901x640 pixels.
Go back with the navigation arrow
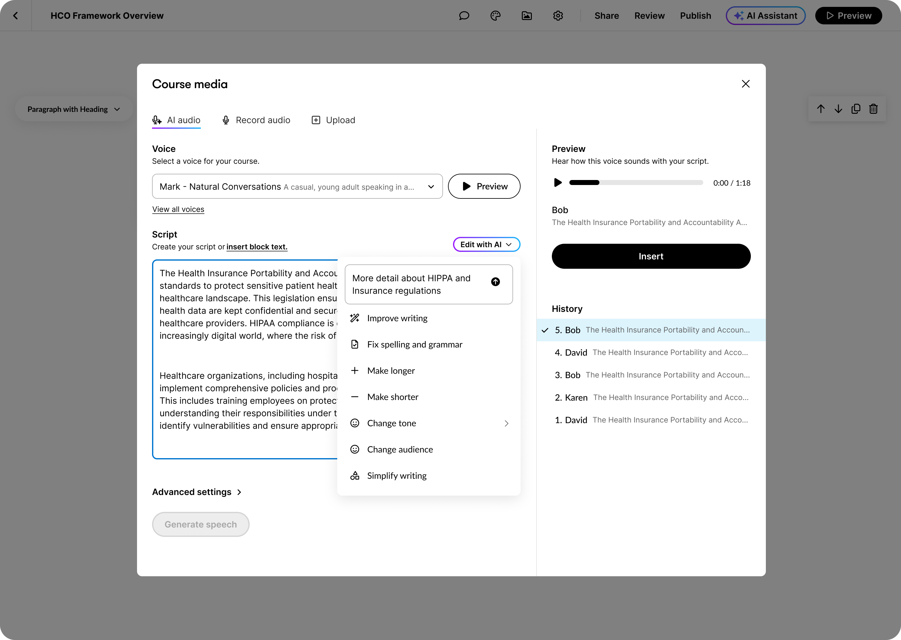point(16,16)
